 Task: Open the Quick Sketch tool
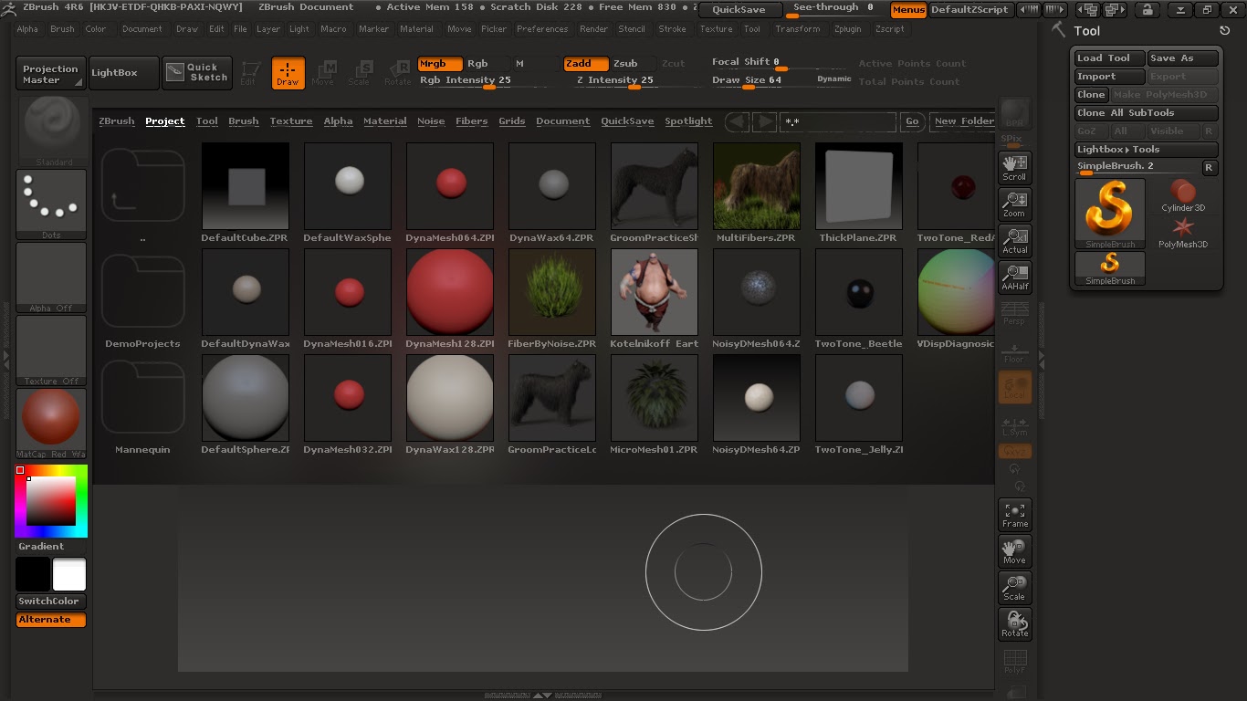[197, 73]
